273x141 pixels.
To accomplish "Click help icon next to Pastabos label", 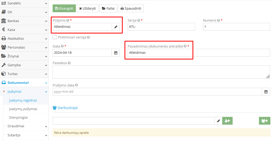I will click(69, 63).
